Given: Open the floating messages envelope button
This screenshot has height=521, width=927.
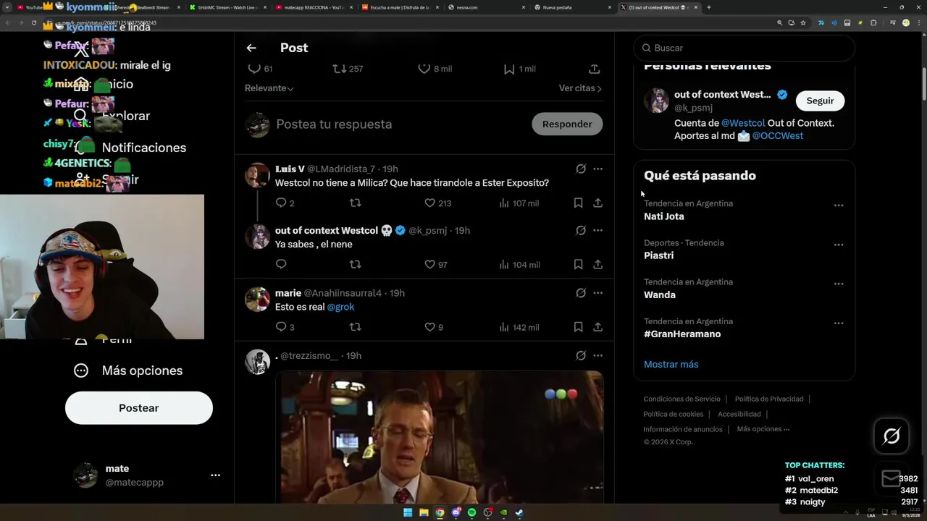Looking at the screenshot, I should click(892, 479).
